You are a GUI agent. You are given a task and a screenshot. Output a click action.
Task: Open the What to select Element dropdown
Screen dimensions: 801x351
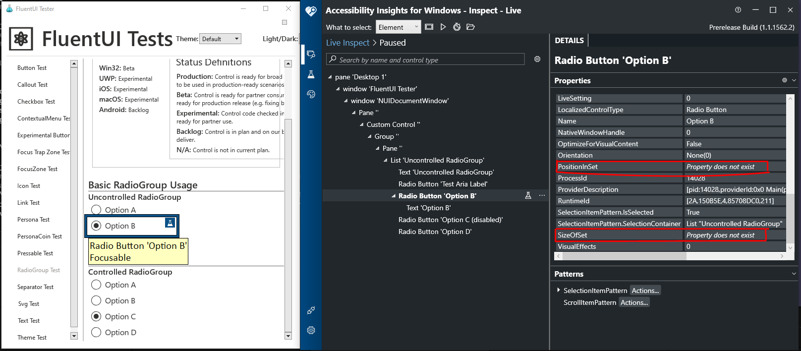(x=399, y=27)
